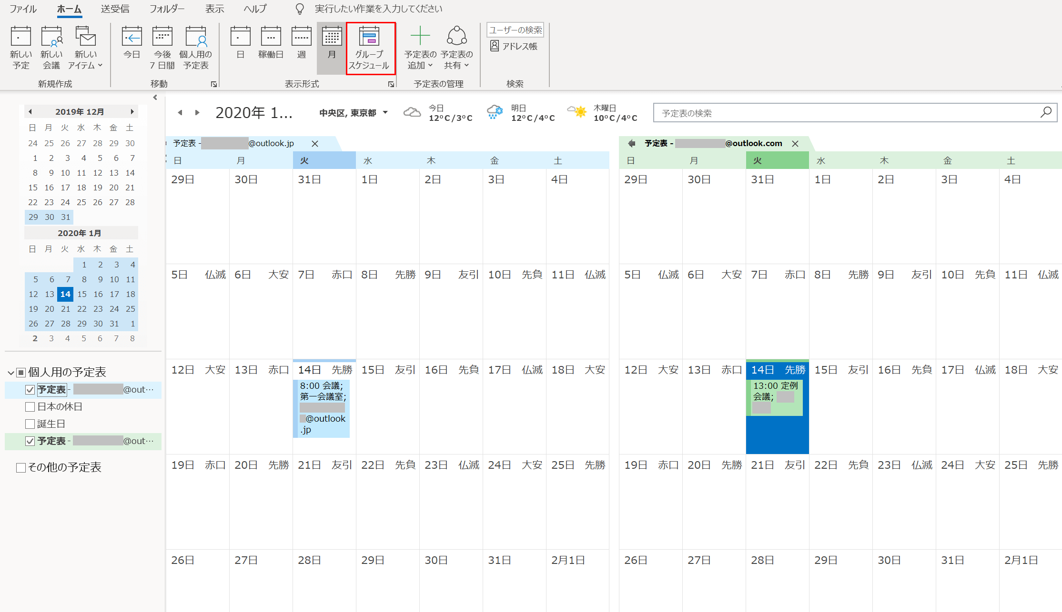
Task: Click tomorrow's weather forecast icon
Action: pos(495,112)
